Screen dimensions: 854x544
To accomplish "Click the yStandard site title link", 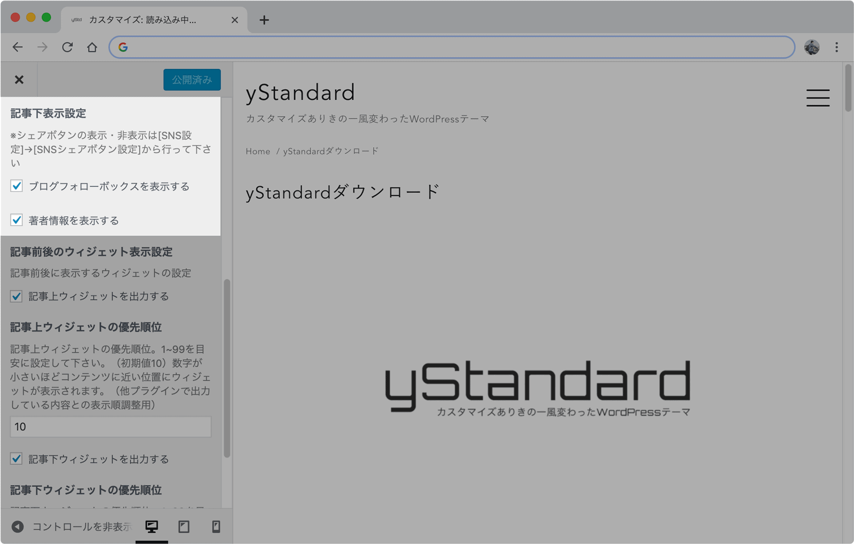I will click(300, 92).
